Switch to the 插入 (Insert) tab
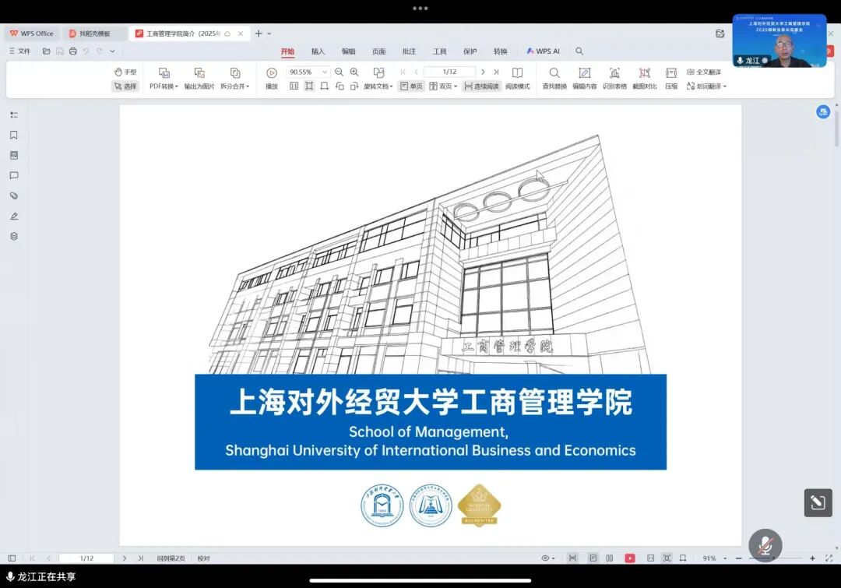This screenshot has width=841, height=588. click(318, 51)
